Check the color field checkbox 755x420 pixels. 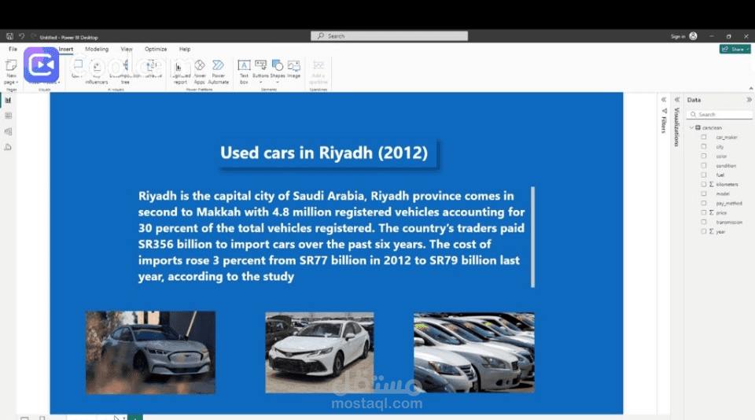[703, 156]
